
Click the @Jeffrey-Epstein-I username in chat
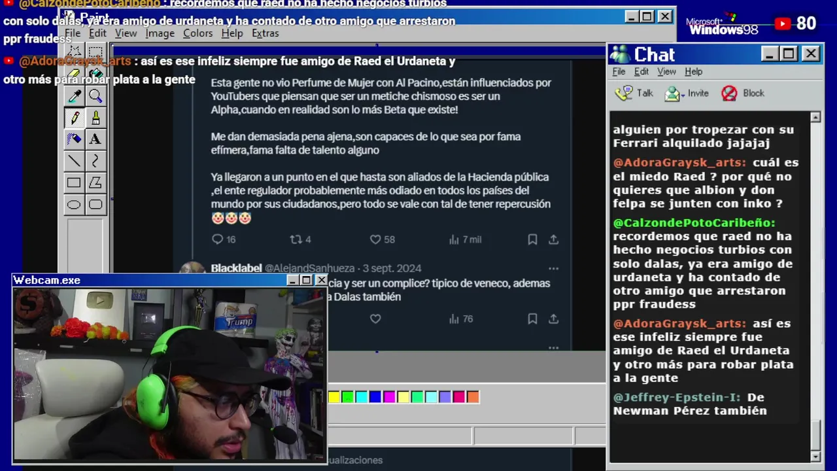677,398
